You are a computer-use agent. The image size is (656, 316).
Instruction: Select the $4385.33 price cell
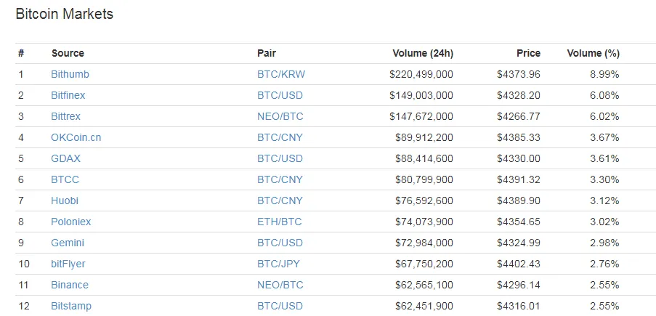click(x=519, y=137)
